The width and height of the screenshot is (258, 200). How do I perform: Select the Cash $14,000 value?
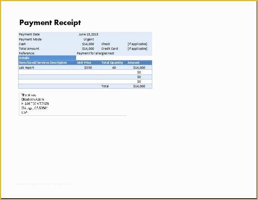pos(88,44)
